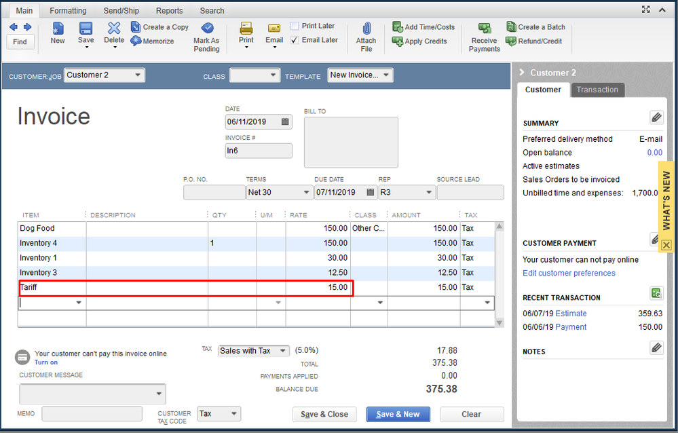Click the Mark As Pending icon
The image size is (678, 433).
tap(206, 29)
